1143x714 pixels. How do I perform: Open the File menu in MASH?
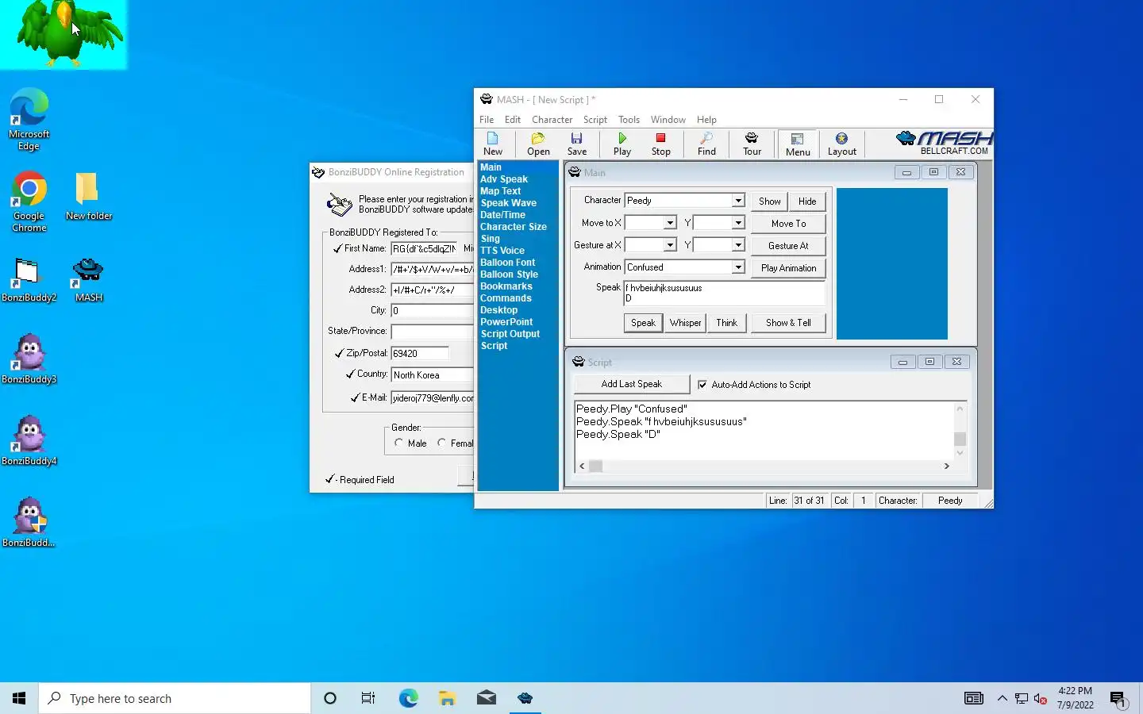(487, 120)
